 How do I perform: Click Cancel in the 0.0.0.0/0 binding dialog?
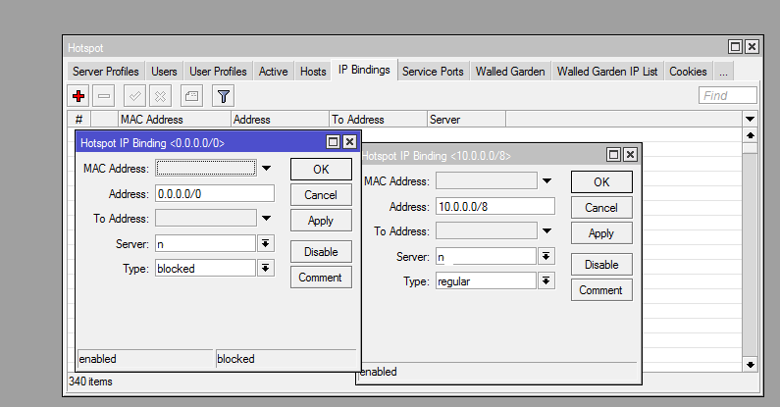[321, 195]
